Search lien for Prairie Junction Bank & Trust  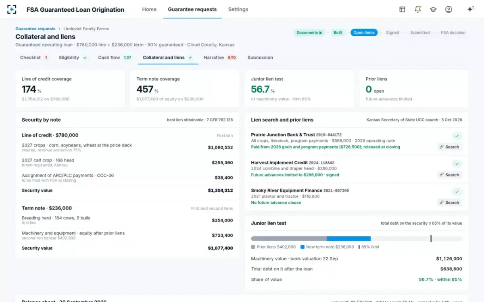pos(449,147)
